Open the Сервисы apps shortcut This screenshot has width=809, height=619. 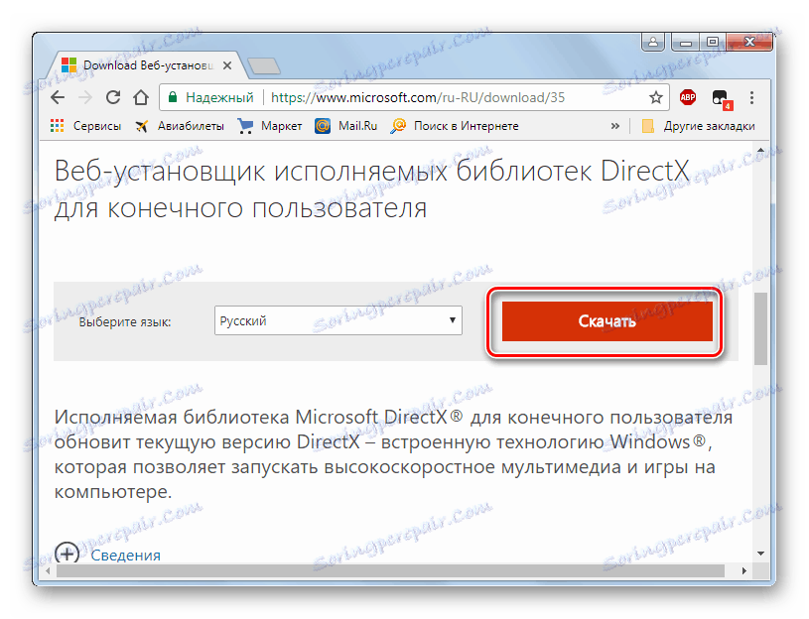point(85,126)
